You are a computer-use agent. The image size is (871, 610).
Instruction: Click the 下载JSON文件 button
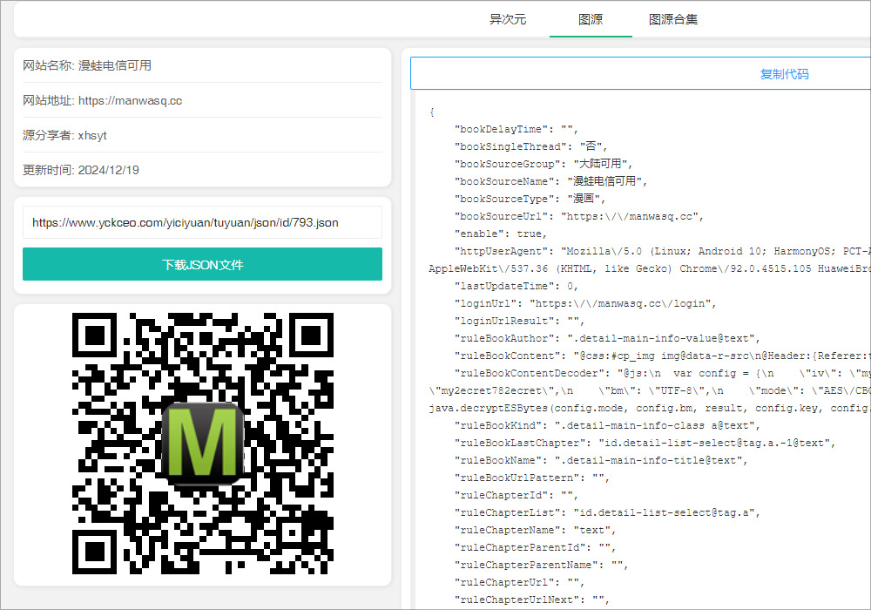[x=202, y=264]
